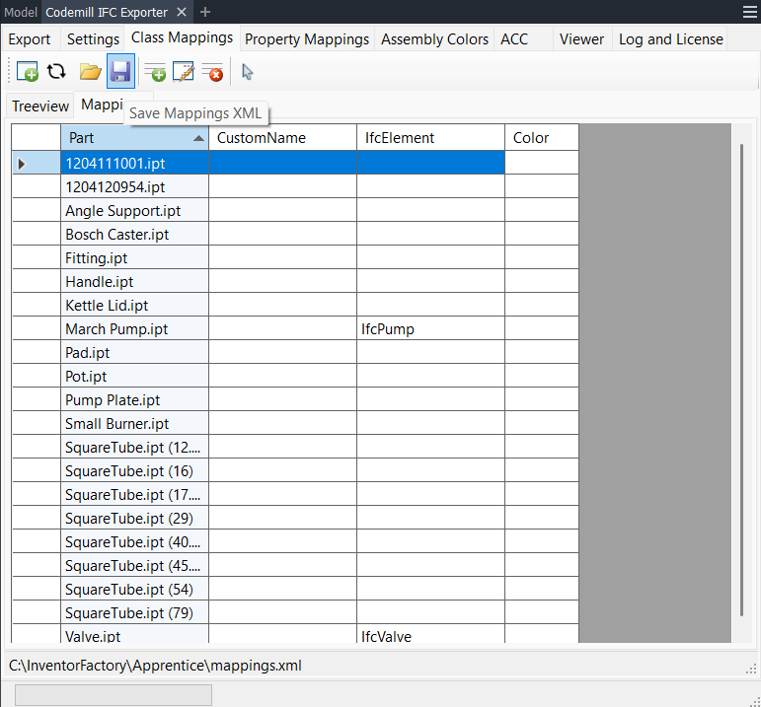Click the IfcValve cell for Valve.ipt

(430, 636)
